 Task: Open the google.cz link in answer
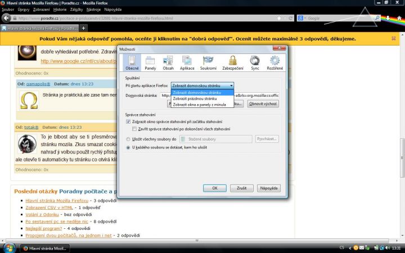pos(79,61)
